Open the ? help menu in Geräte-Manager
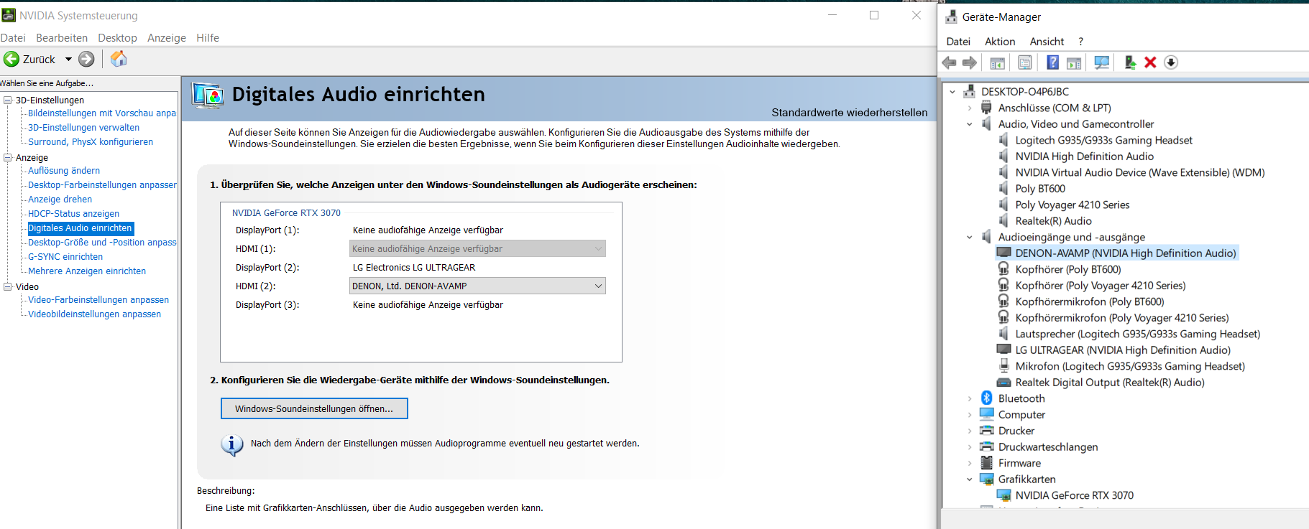Screen dimensions: 1309x529 1080,42
